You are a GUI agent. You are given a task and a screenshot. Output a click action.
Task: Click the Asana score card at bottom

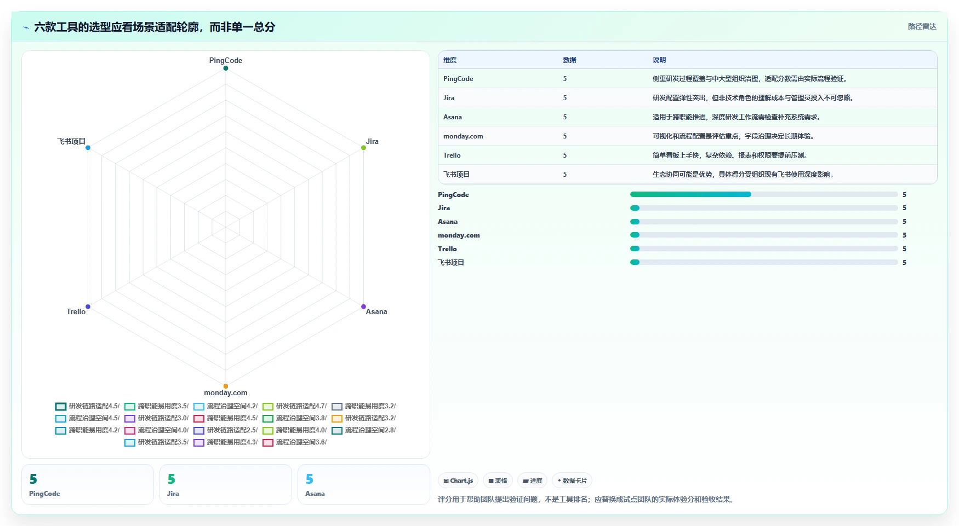364,484
